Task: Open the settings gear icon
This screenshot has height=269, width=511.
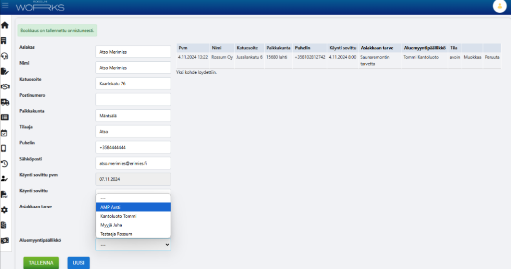Action: 4,210
